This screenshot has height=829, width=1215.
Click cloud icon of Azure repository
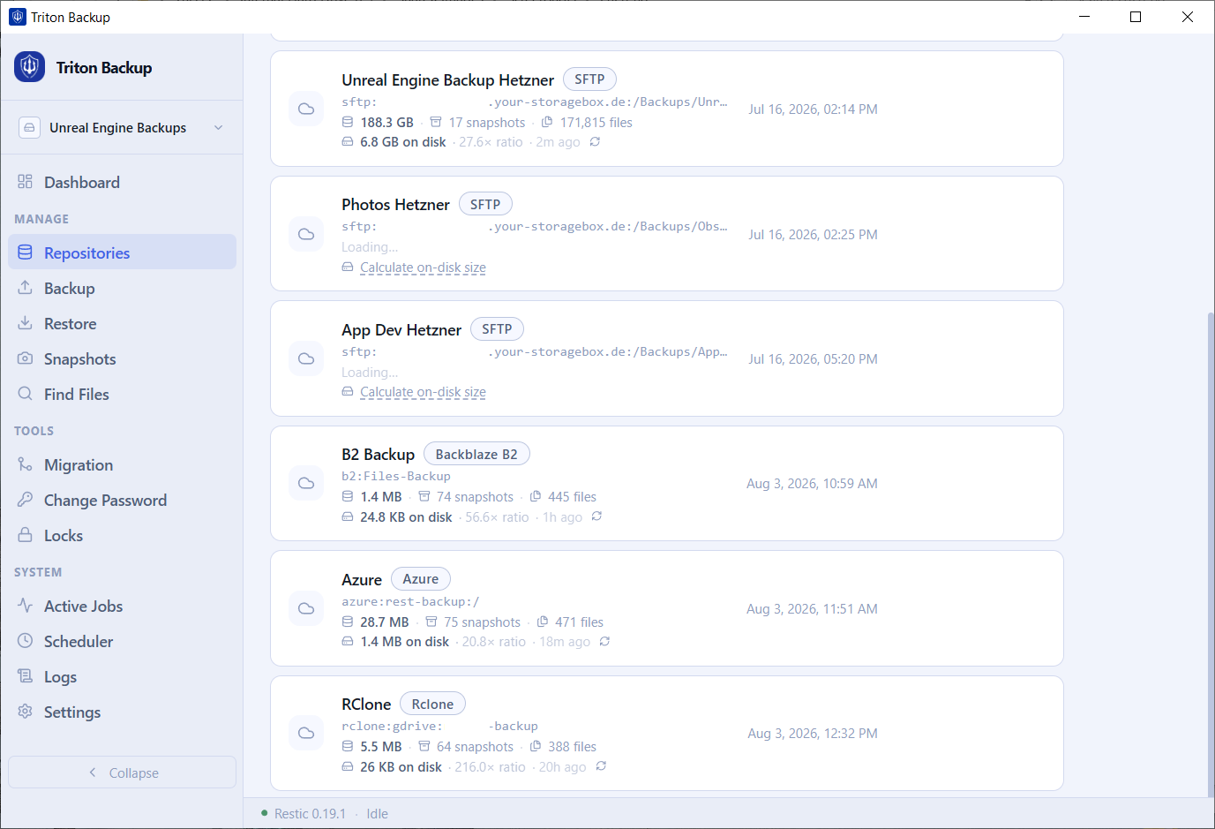point(306,608)
